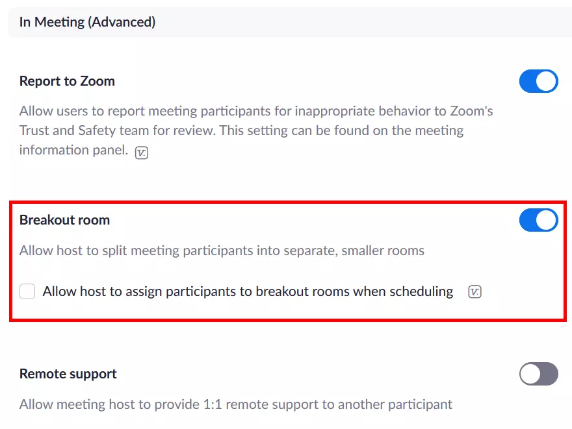
Task: Click the Breakout room setting title
Action: tap(64, 220)
